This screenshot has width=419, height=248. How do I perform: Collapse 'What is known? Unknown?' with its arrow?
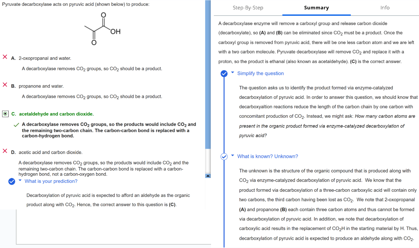233,156
